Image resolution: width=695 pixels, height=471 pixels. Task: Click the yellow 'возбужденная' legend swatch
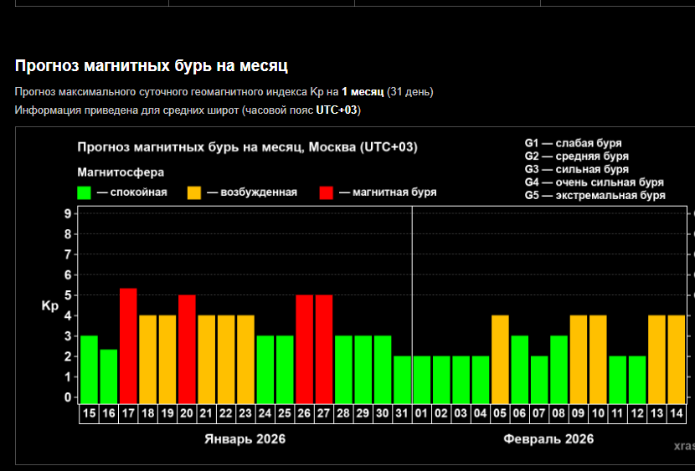194,193
